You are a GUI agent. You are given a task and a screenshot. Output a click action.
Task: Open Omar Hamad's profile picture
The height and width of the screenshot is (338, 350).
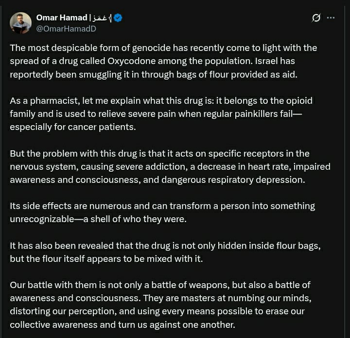point(20,23)
